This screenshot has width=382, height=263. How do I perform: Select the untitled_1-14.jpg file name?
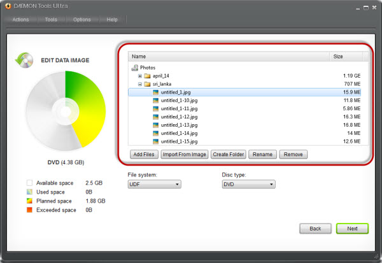[179, 133]
